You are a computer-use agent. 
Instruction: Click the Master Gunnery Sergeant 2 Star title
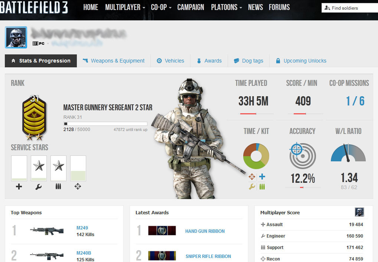108,107
